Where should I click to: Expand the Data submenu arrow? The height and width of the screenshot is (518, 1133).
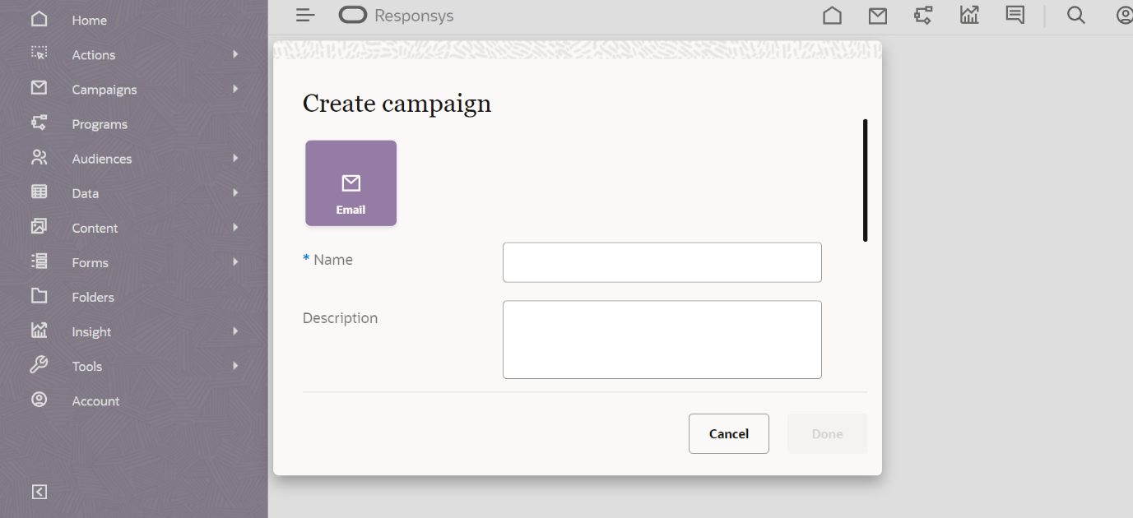point(235,193)
